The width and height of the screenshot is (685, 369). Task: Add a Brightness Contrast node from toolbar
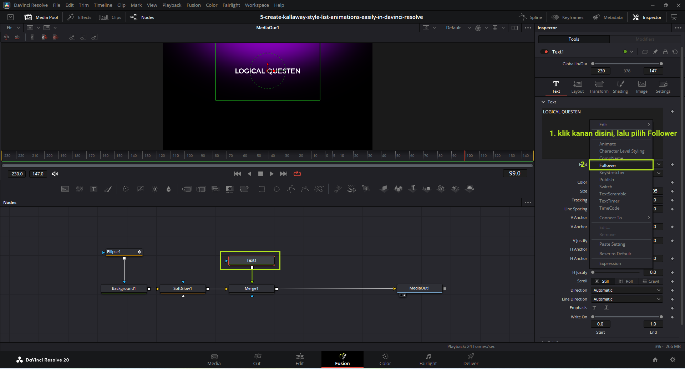tap(155, 189)
